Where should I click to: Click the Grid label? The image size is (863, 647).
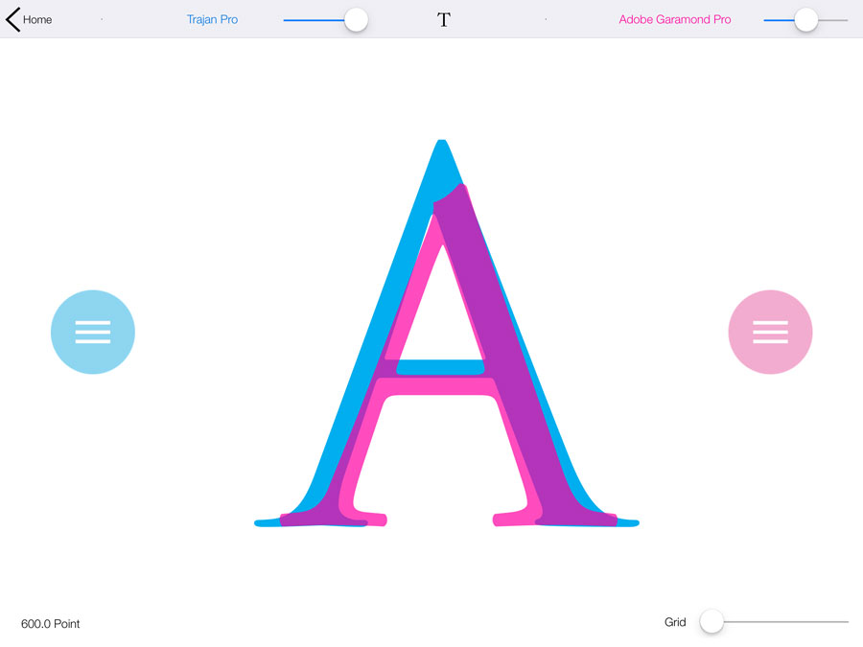pos(675,622)
